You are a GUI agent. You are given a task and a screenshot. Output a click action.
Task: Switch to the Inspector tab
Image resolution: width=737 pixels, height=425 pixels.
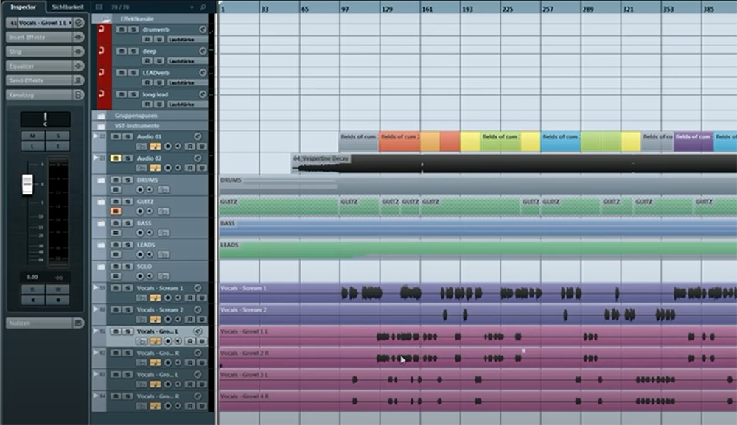(23, 7)
